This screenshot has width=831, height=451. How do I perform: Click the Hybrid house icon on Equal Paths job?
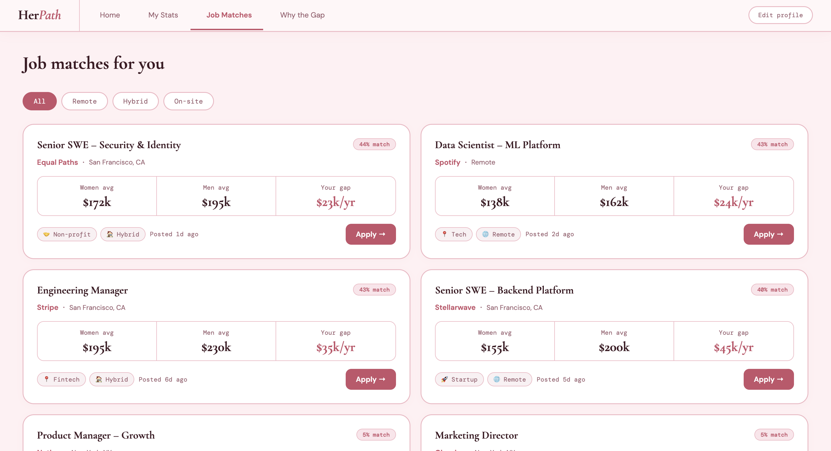[x=110, y=234]
